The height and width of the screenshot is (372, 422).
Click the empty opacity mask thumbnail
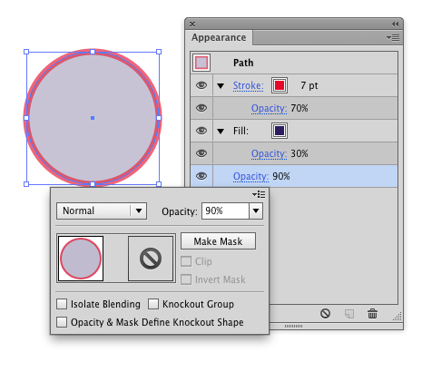tap(151, 259)
